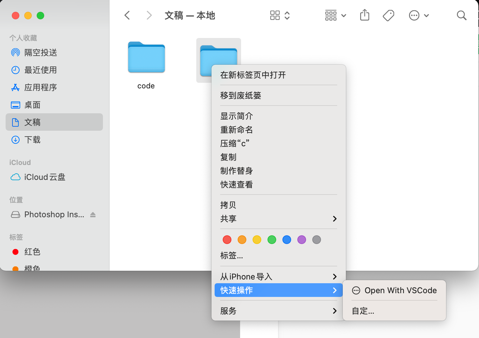Click the AirDrop icon in sidebar
Screen dimensions: 479x338
16,53
